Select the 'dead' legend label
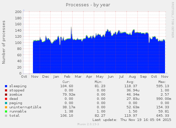 [x=13, y=99]
